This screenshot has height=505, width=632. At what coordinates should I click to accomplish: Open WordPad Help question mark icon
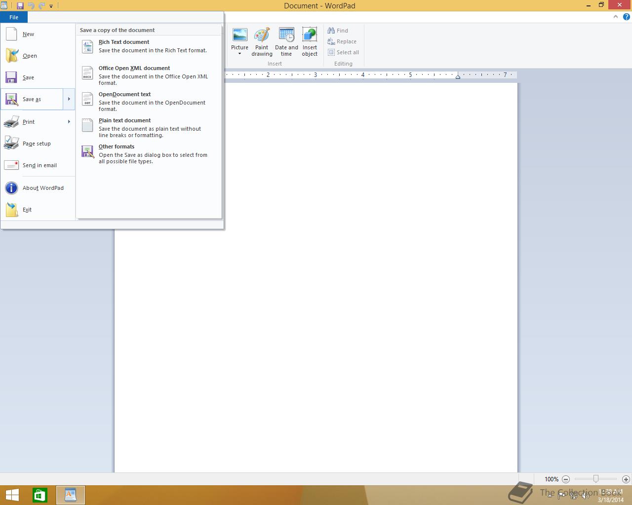(626, 17)
